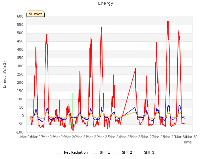Image resolution: width=212 pixels, height=159 pixels.
Task: Click the Energy chart title
Action: click(106, 3)
